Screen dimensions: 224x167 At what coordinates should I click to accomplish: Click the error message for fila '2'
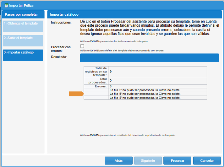click(x=145, y=90)
